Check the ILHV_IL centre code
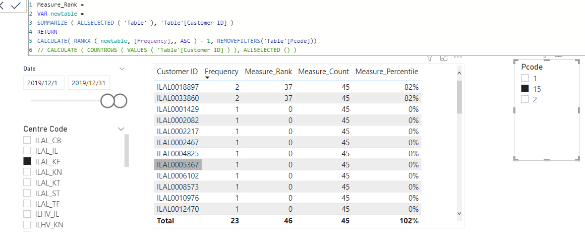 (x=27, y=214)
